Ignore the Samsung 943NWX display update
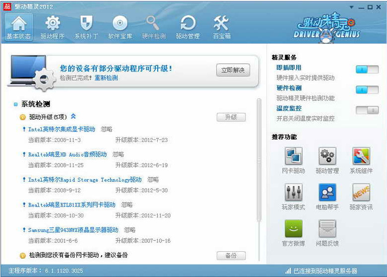387x277 pixels. 130,230
